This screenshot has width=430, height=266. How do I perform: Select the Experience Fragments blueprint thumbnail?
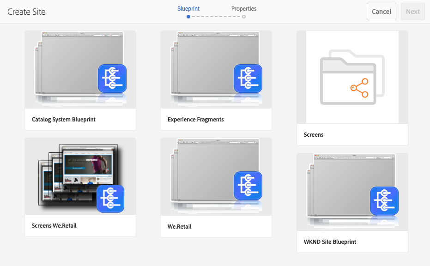pyautogui.click(x=216, y=69)
